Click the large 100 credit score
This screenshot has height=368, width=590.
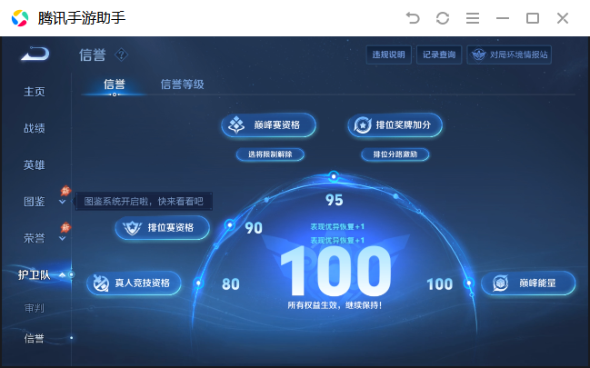point(335,270)
